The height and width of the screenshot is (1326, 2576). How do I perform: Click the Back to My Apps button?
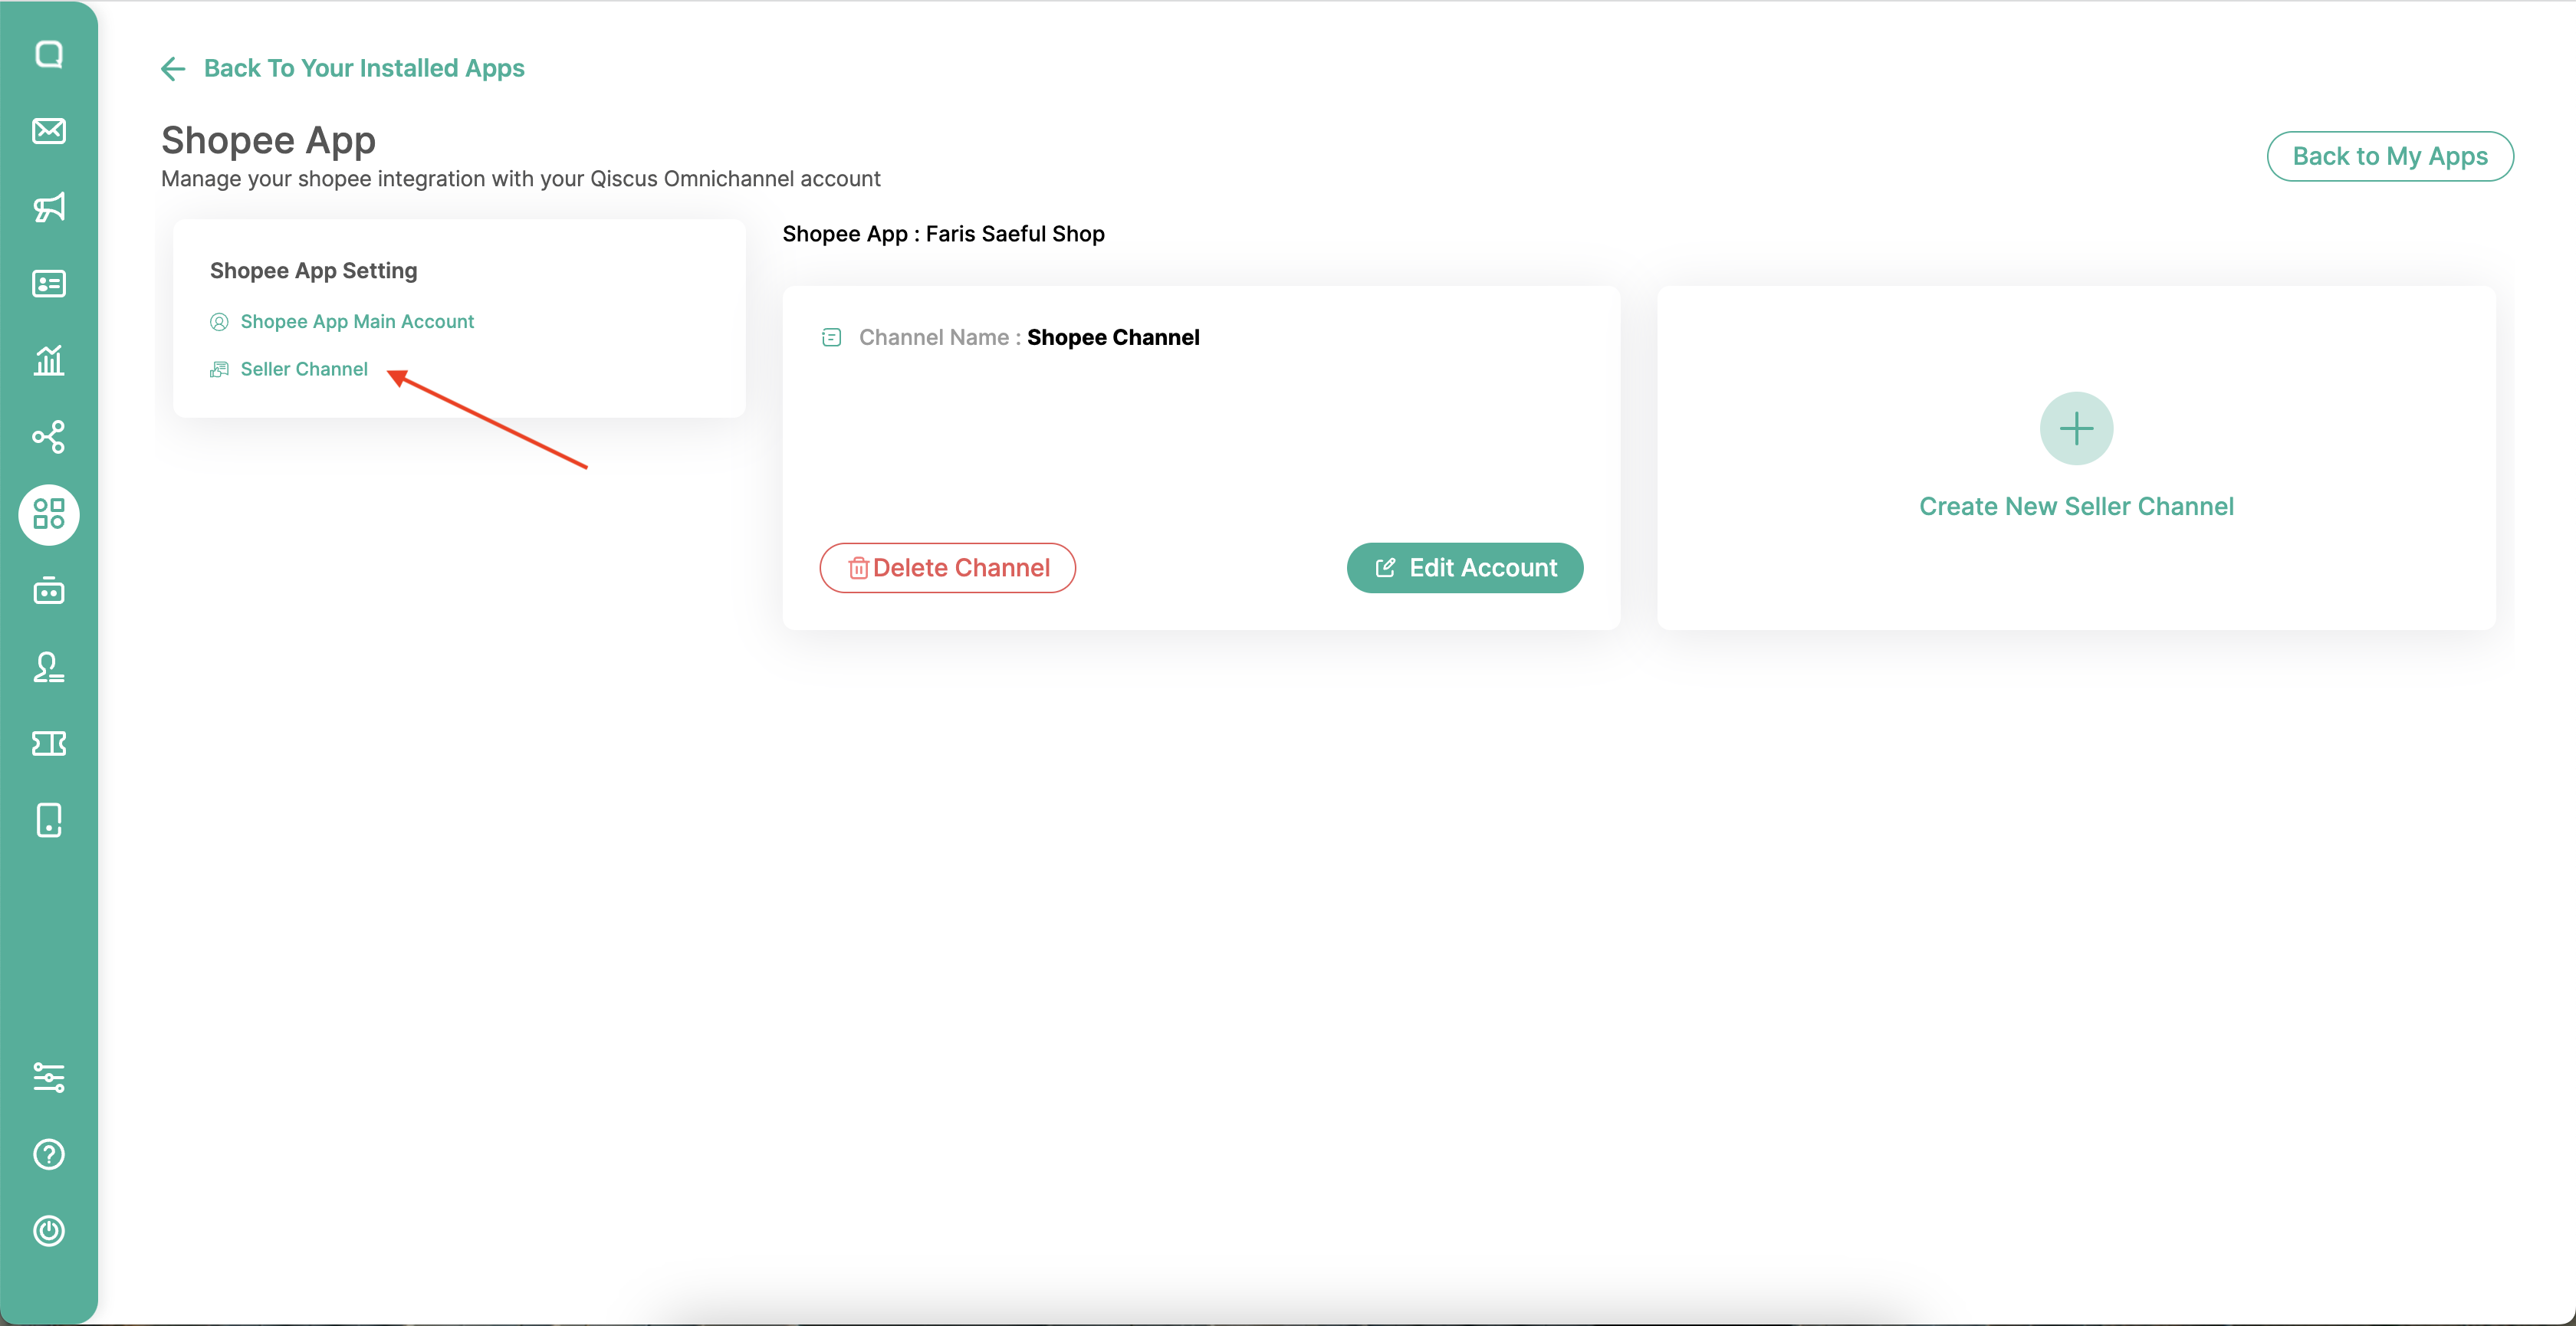[x=2390, y=156]
